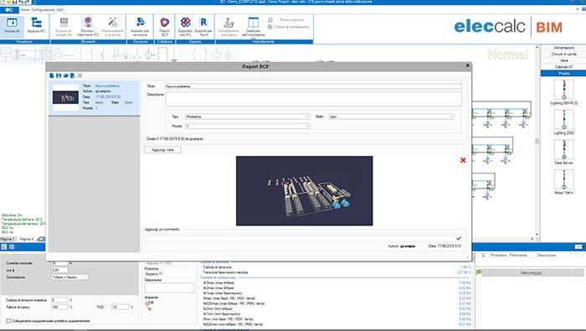
Task: Expand the Alimentazioni palette section
Action: click(x=563, y=48)
